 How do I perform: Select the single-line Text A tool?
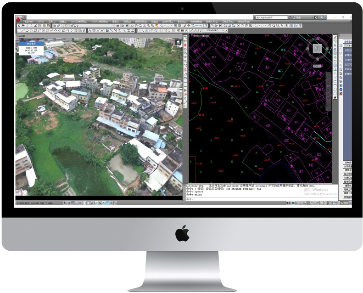[84, 31]
